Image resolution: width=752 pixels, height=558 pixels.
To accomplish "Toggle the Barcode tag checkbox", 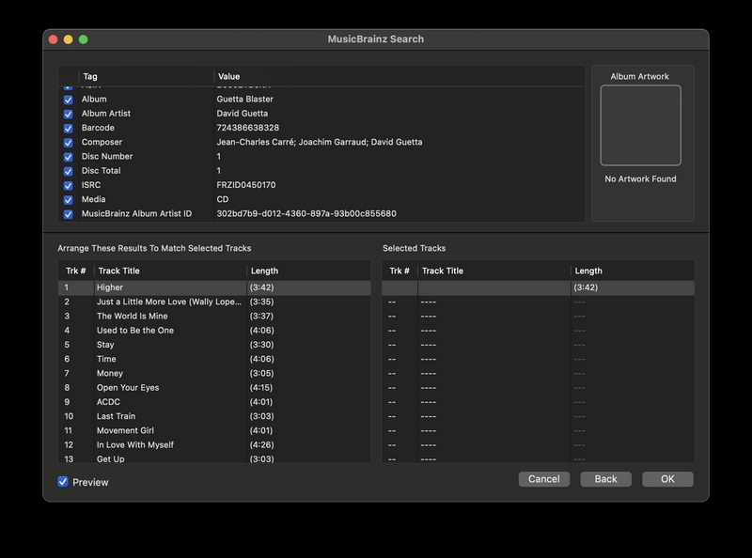I will [x=68, y=129].
